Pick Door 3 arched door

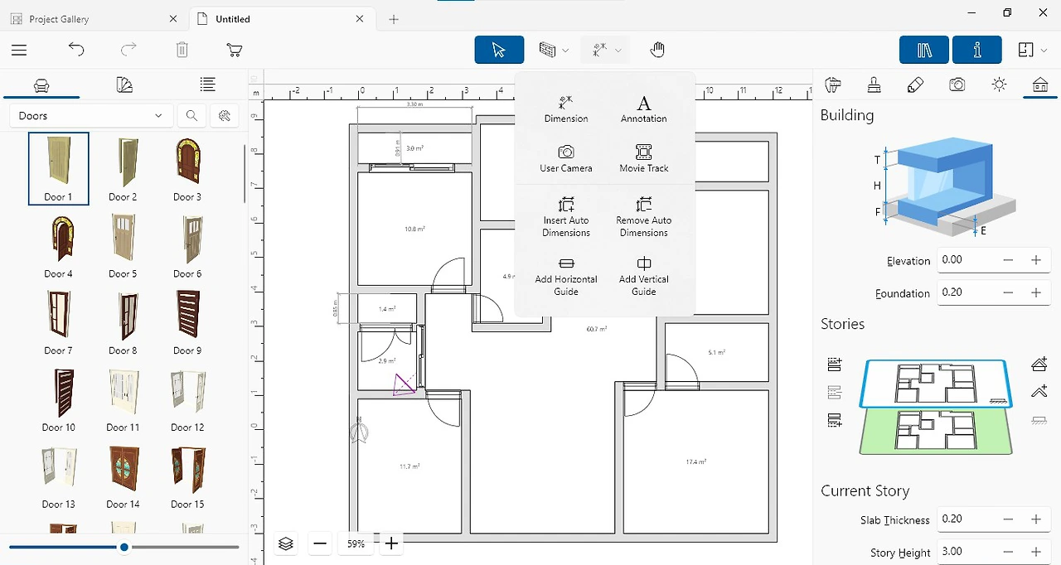[187, 168]
